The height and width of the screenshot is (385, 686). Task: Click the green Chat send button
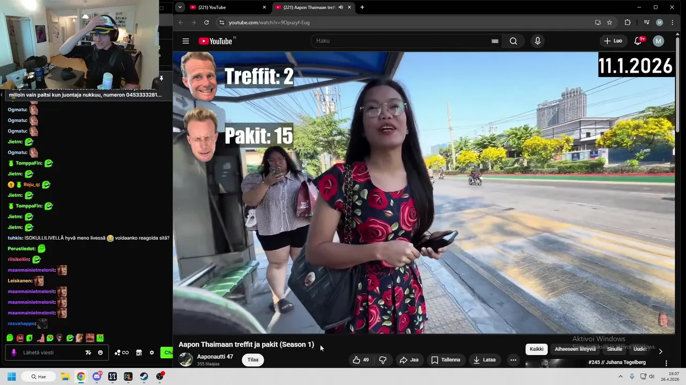click(x=167, y=353)
